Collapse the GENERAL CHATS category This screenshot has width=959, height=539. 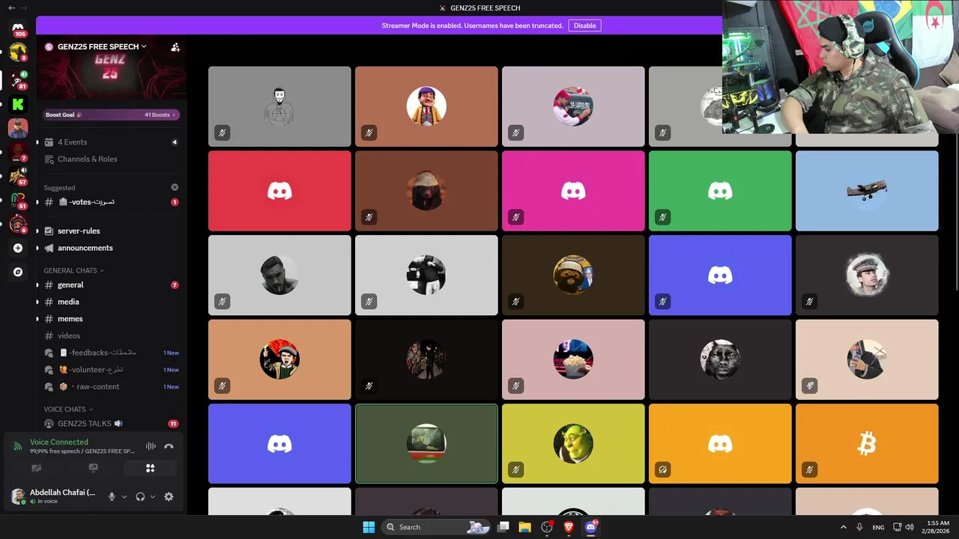coord(73,270)
